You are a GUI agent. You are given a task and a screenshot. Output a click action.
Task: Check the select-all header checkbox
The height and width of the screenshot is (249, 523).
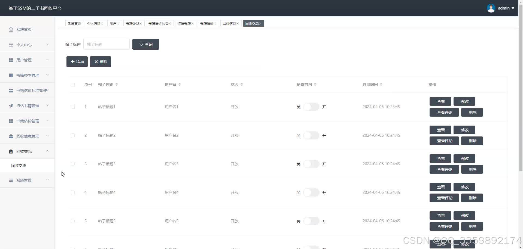point(73,85)
